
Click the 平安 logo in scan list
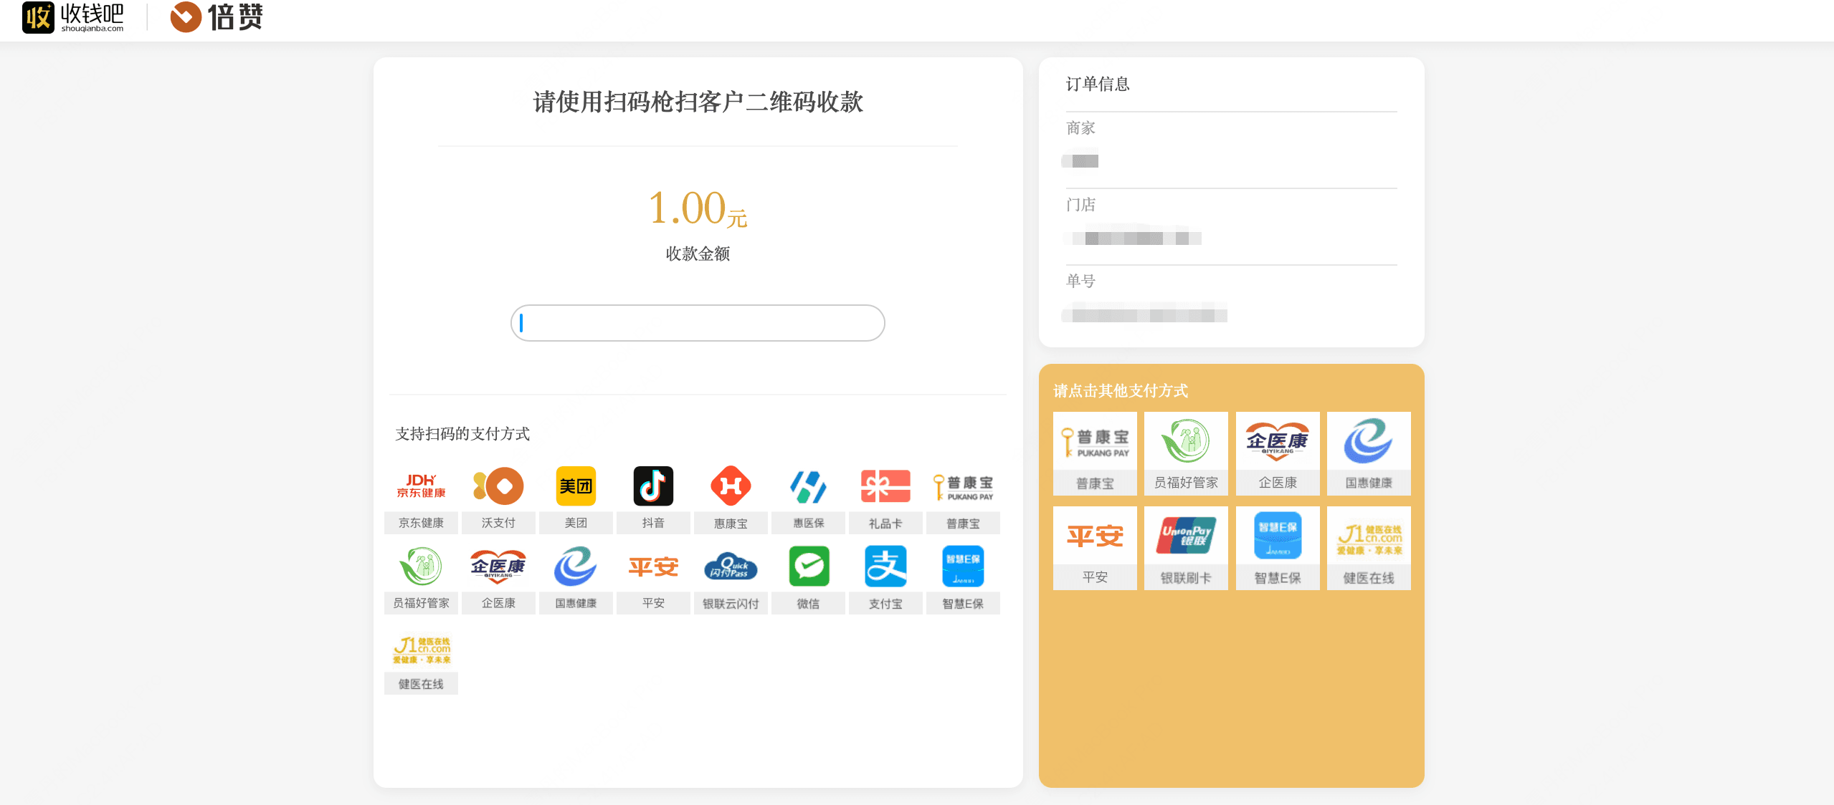coord(653,567)
